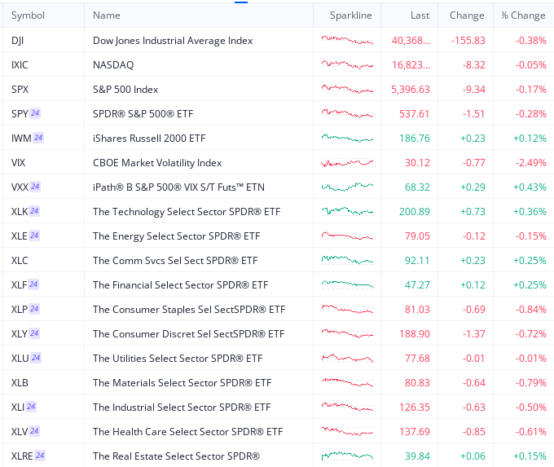
Task: Sort by Last column header
Action: pos(420,15)
